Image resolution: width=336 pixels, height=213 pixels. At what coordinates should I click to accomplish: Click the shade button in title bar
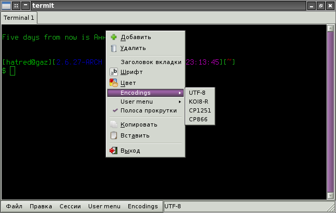[26, 6]
